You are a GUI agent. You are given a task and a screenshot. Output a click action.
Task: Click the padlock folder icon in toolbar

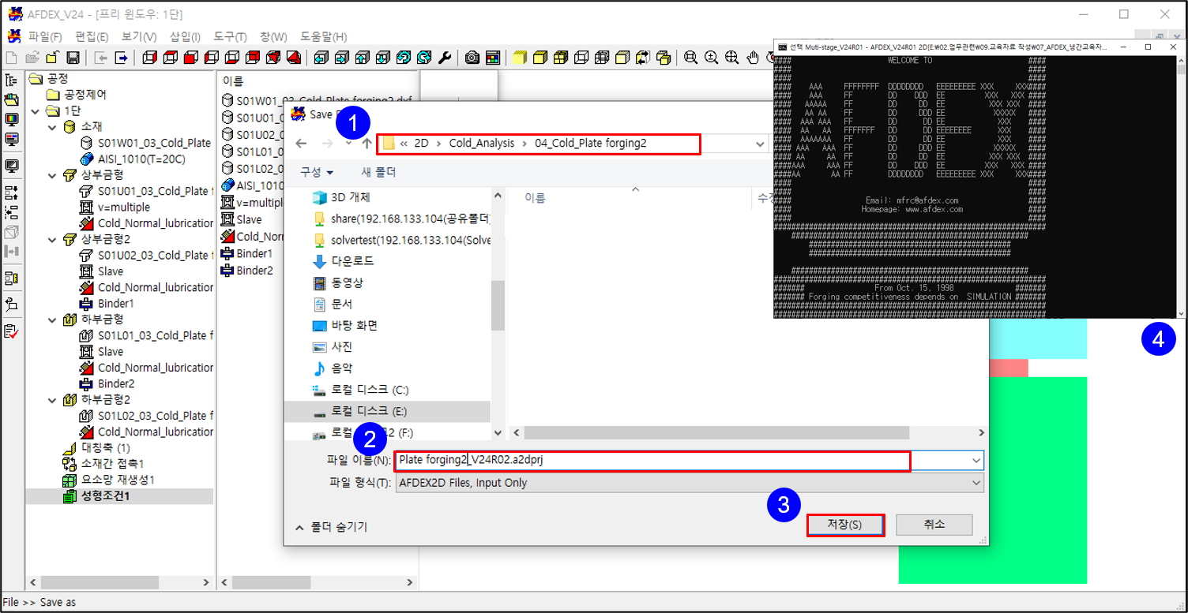pos(52,58)
